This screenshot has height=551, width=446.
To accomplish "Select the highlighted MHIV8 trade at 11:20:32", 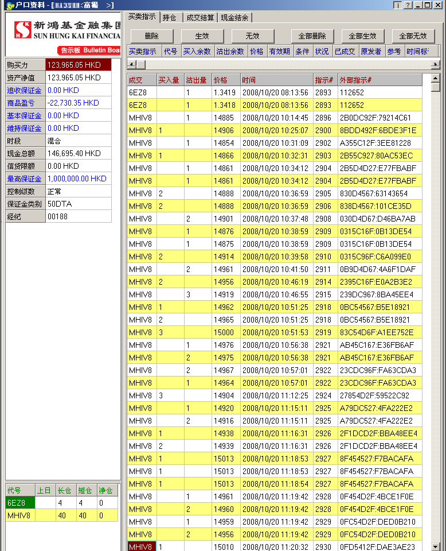I will coord(275,547).
